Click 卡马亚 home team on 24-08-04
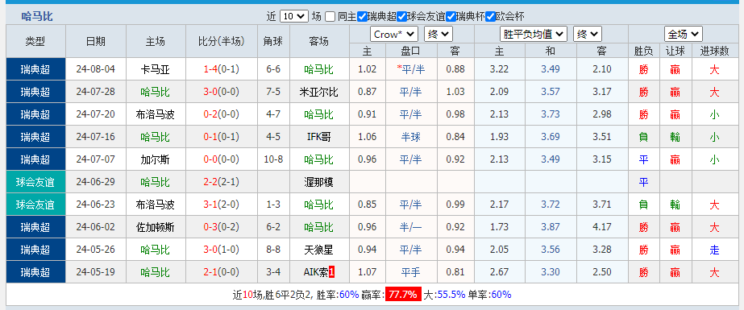Screen dimensions: 744x310 point(155,70)
